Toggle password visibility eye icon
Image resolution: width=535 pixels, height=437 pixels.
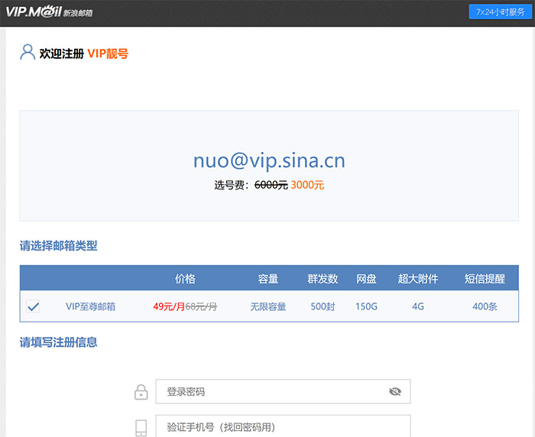(395, 391)
